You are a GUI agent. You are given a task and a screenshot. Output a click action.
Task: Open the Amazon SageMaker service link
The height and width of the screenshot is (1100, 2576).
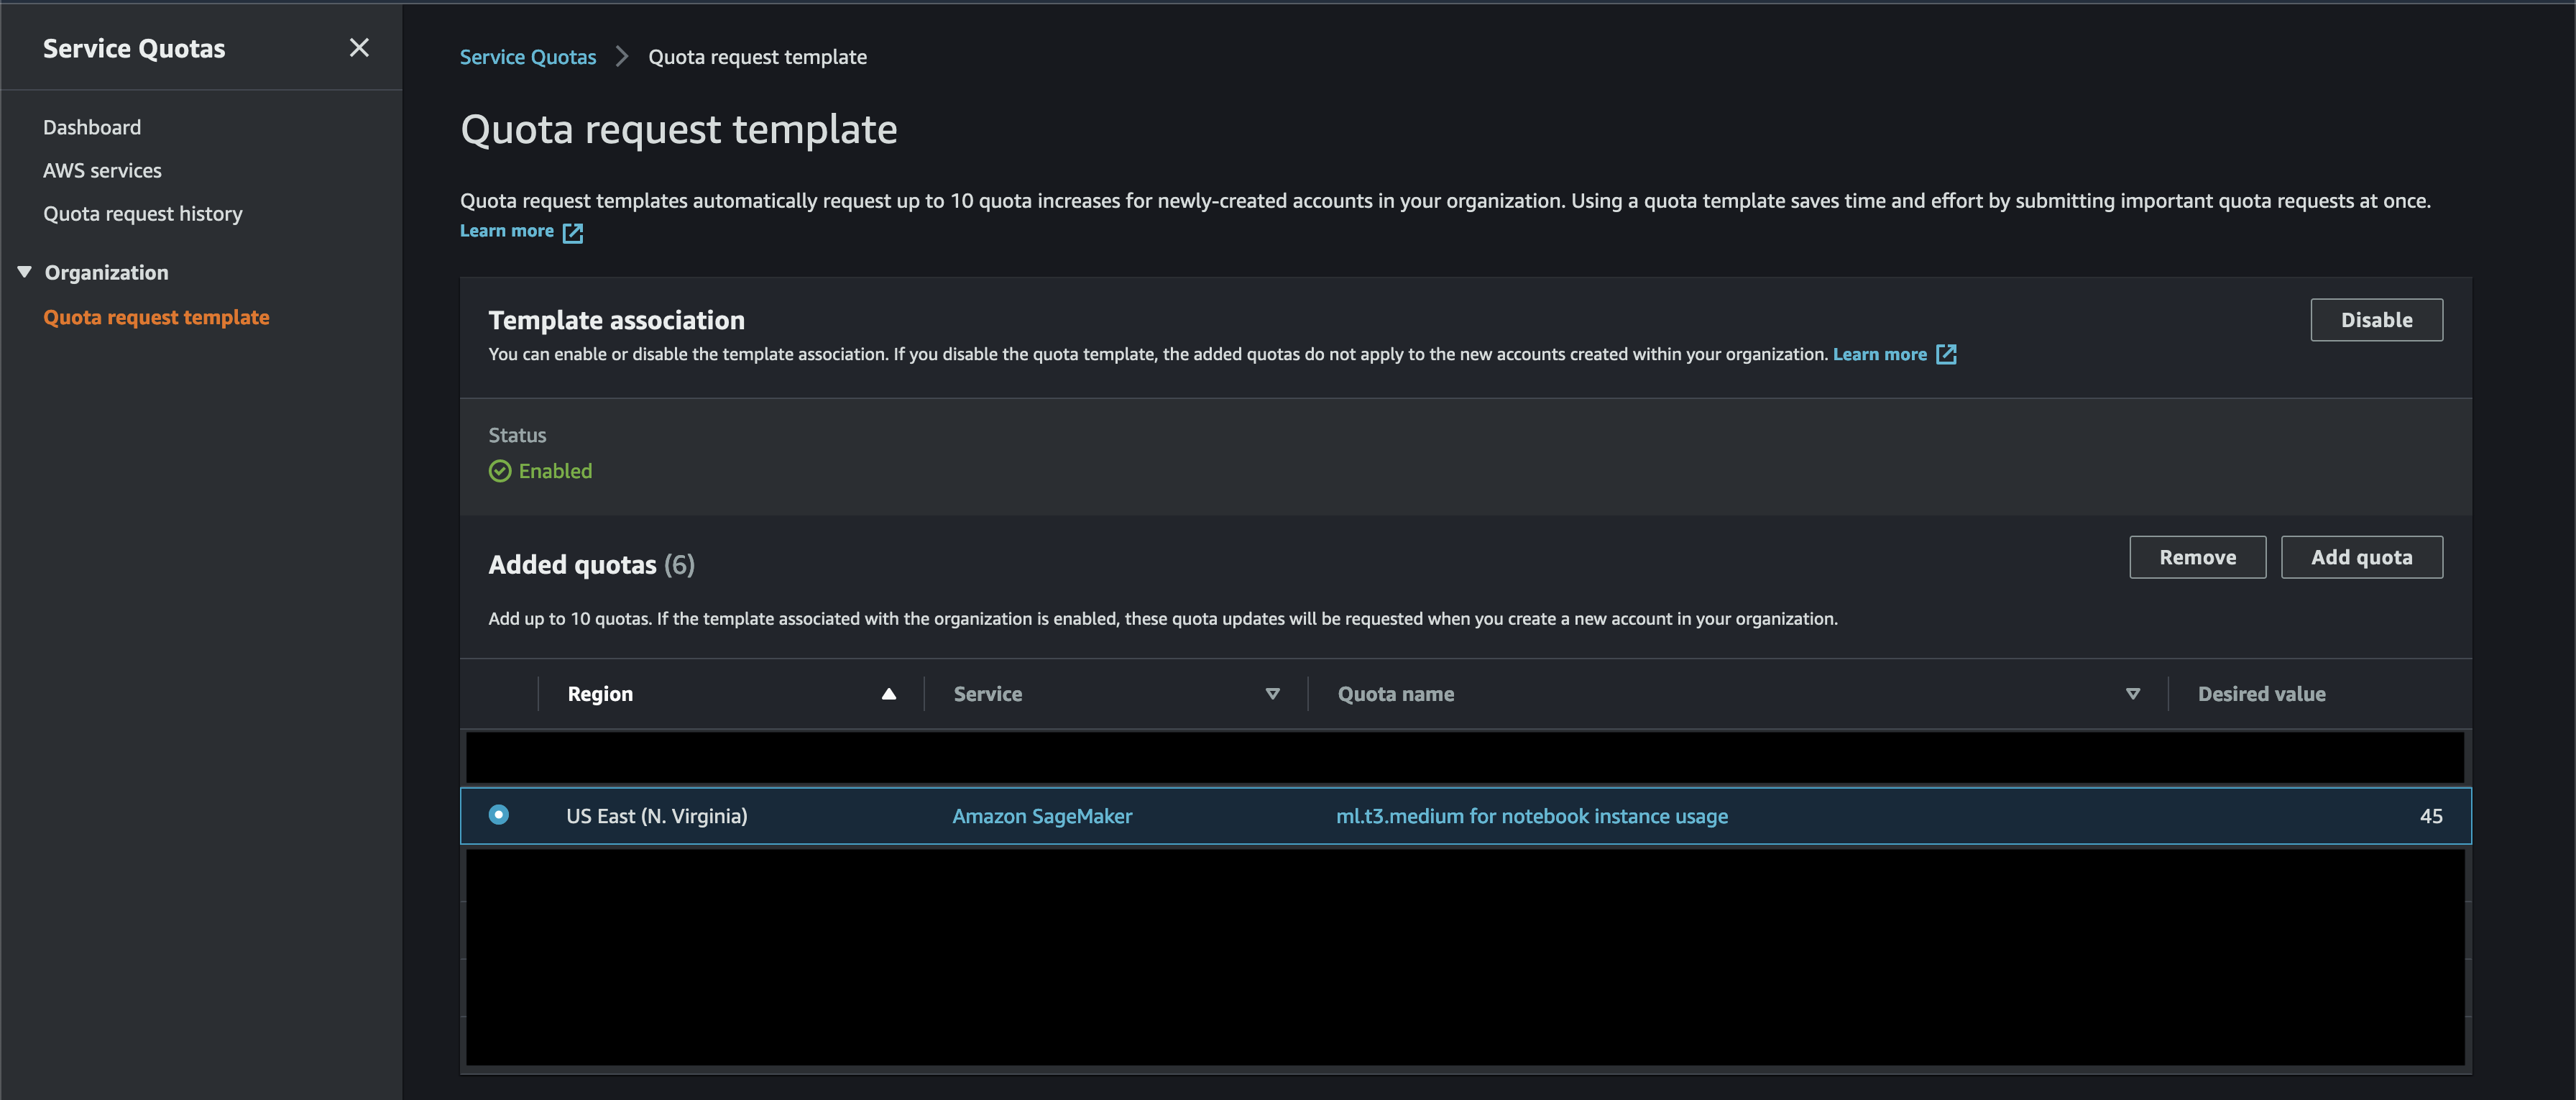pos(1042,816)
